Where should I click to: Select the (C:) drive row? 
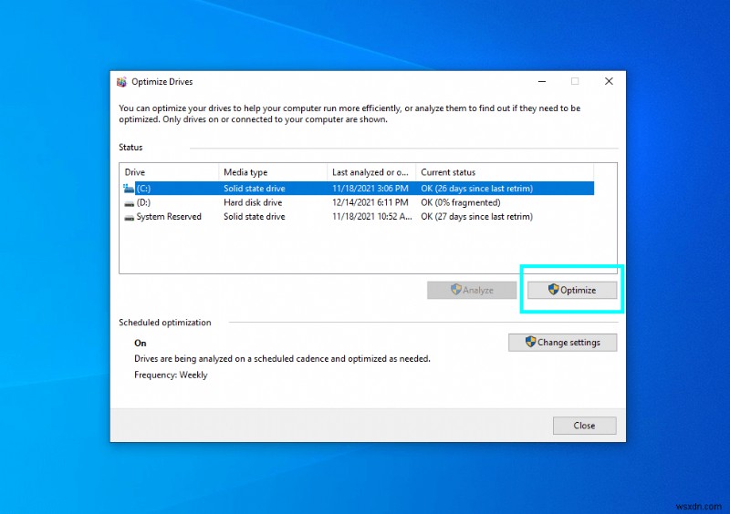click(x=357, y=189)
